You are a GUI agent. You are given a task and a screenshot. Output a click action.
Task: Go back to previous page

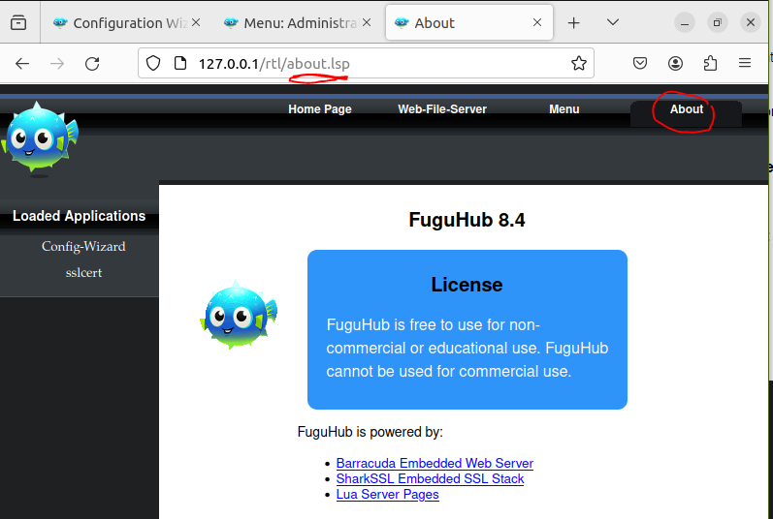coord(22,64)
